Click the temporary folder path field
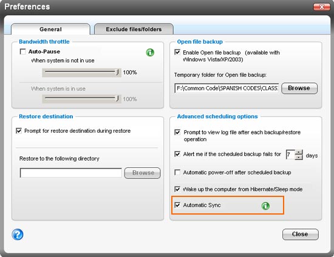Image resolution: width=334 pixels, height=257 pixels. click(x=227, y=88)
